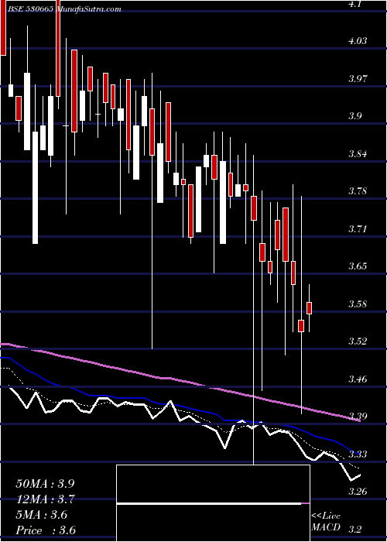Click the 3.26 price axis label
This screenshot has height=542, width=387.
358,492
